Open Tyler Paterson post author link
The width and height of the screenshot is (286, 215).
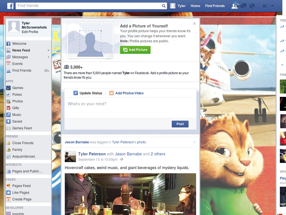[92, 154]
